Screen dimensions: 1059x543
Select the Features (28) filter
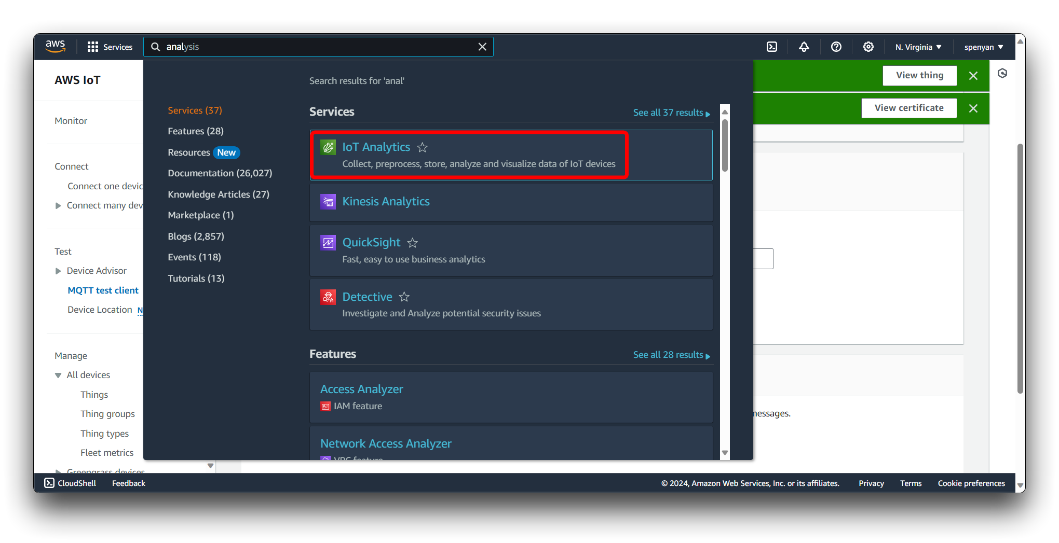(196, 131)
